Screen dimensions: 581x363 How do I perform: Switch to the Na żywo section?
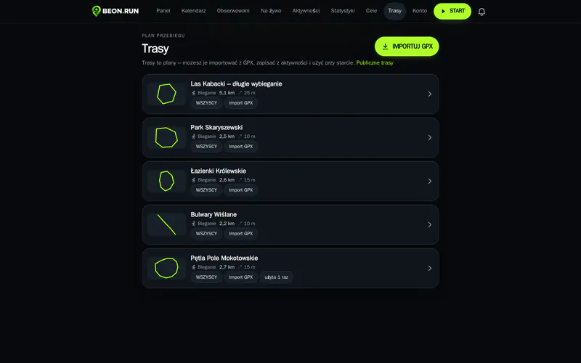tap(271, 11)
